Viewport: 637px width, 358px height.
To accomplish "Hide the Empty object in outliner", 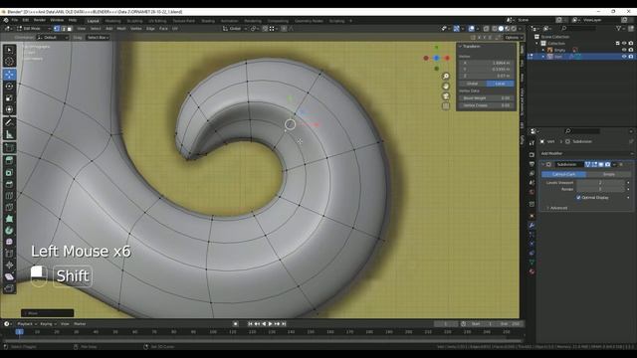I will (x=624, y=50).
